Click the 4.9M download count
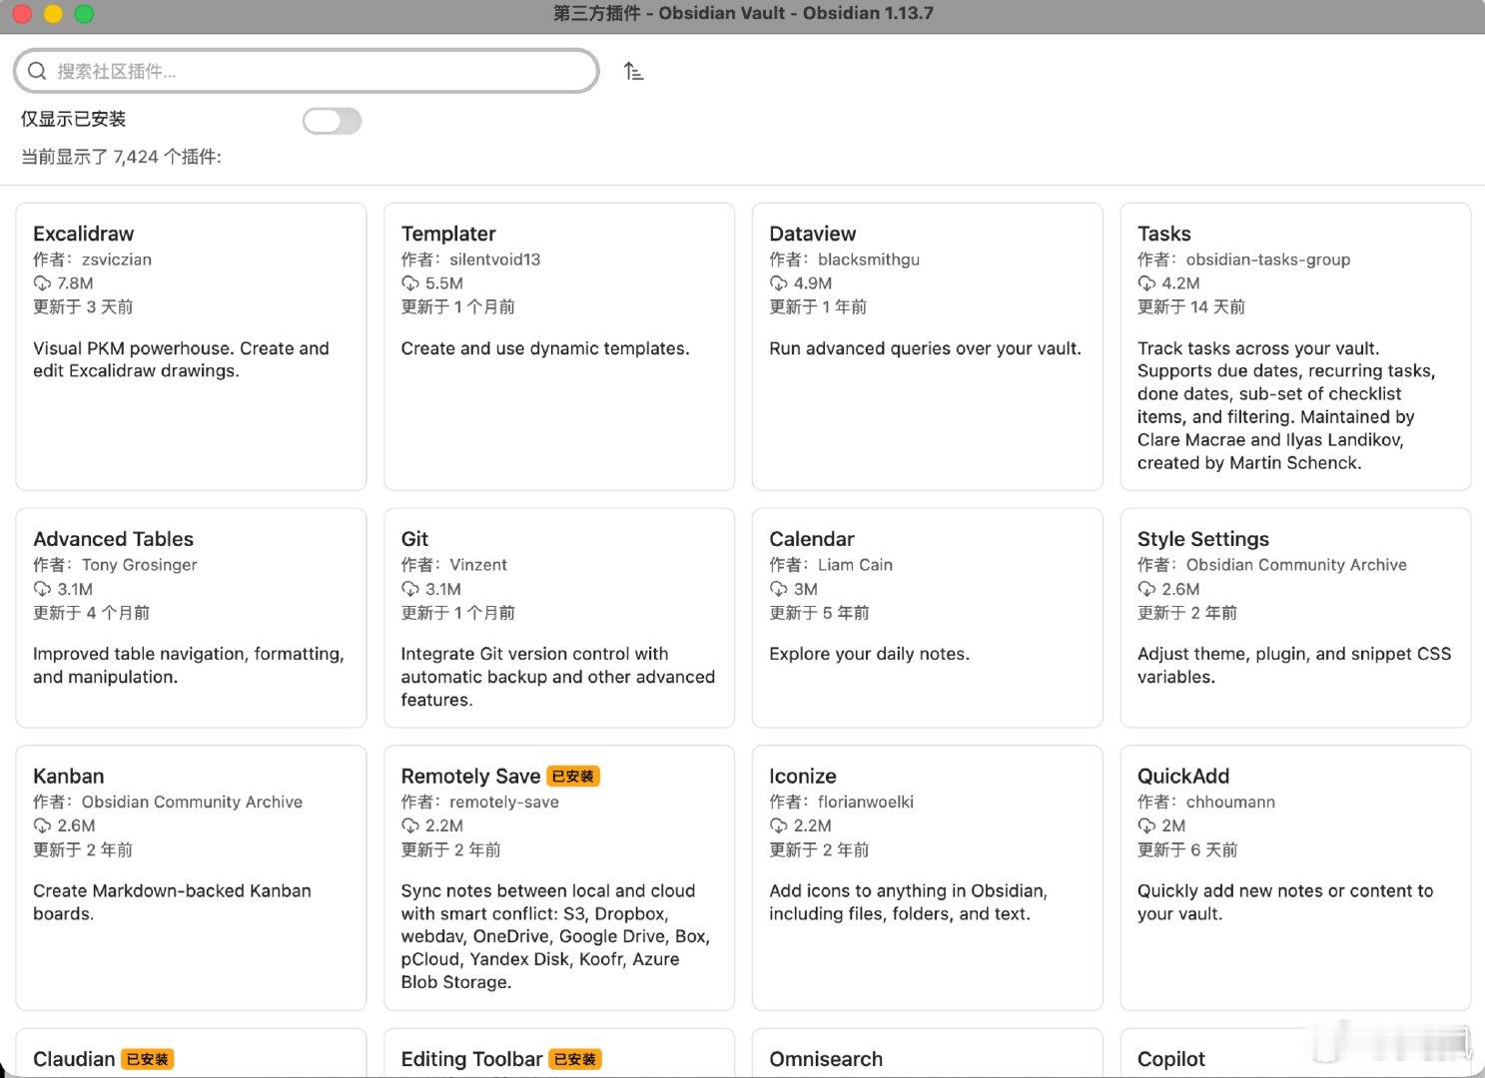Screen dimensions: 1485x1078 tap(813, 283)
